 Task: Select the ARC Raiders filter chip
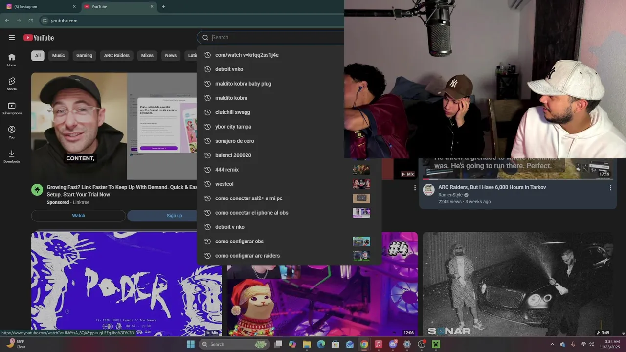(116, 55)
